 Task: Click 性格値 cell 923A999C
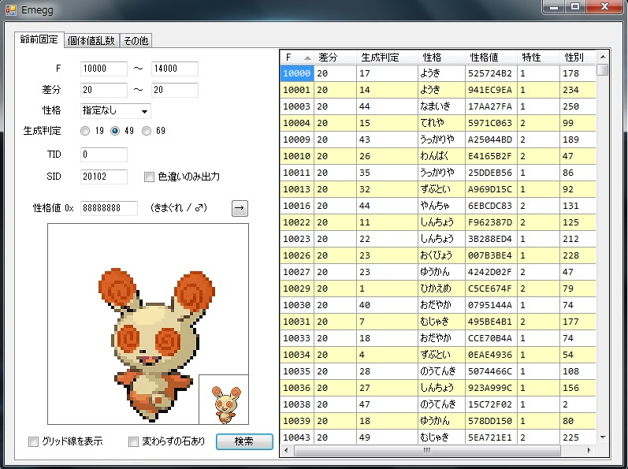click(x=492, y=388)
